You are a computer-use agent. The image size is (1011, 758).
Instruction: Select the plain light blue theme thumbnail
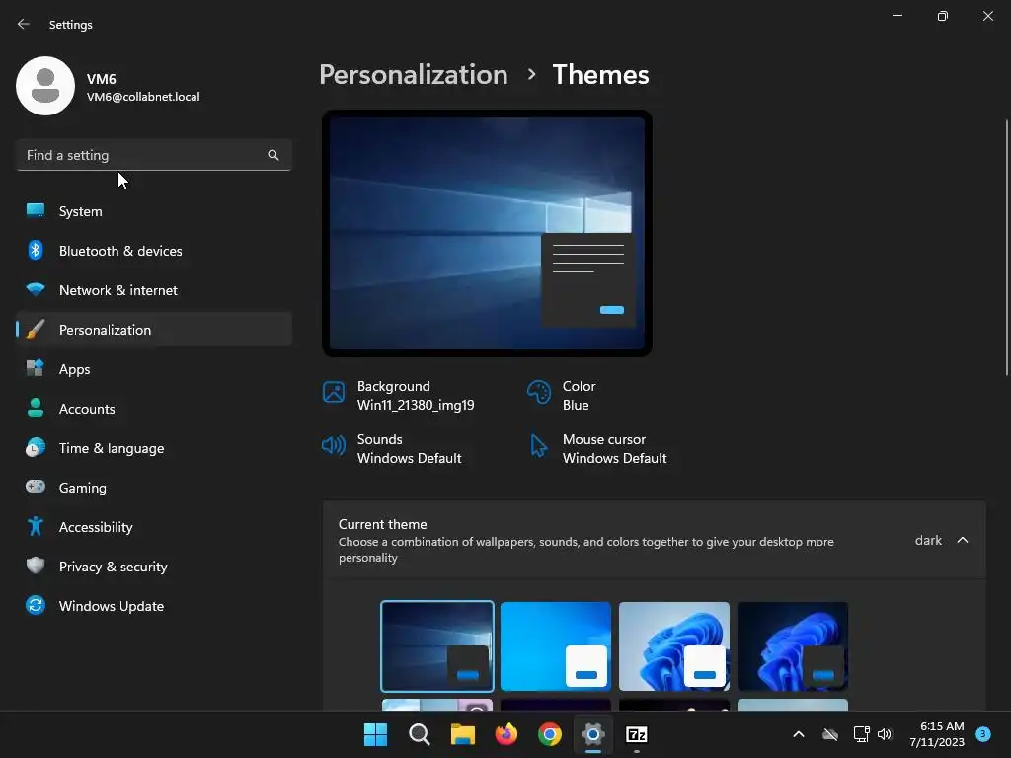click(556, 645)
